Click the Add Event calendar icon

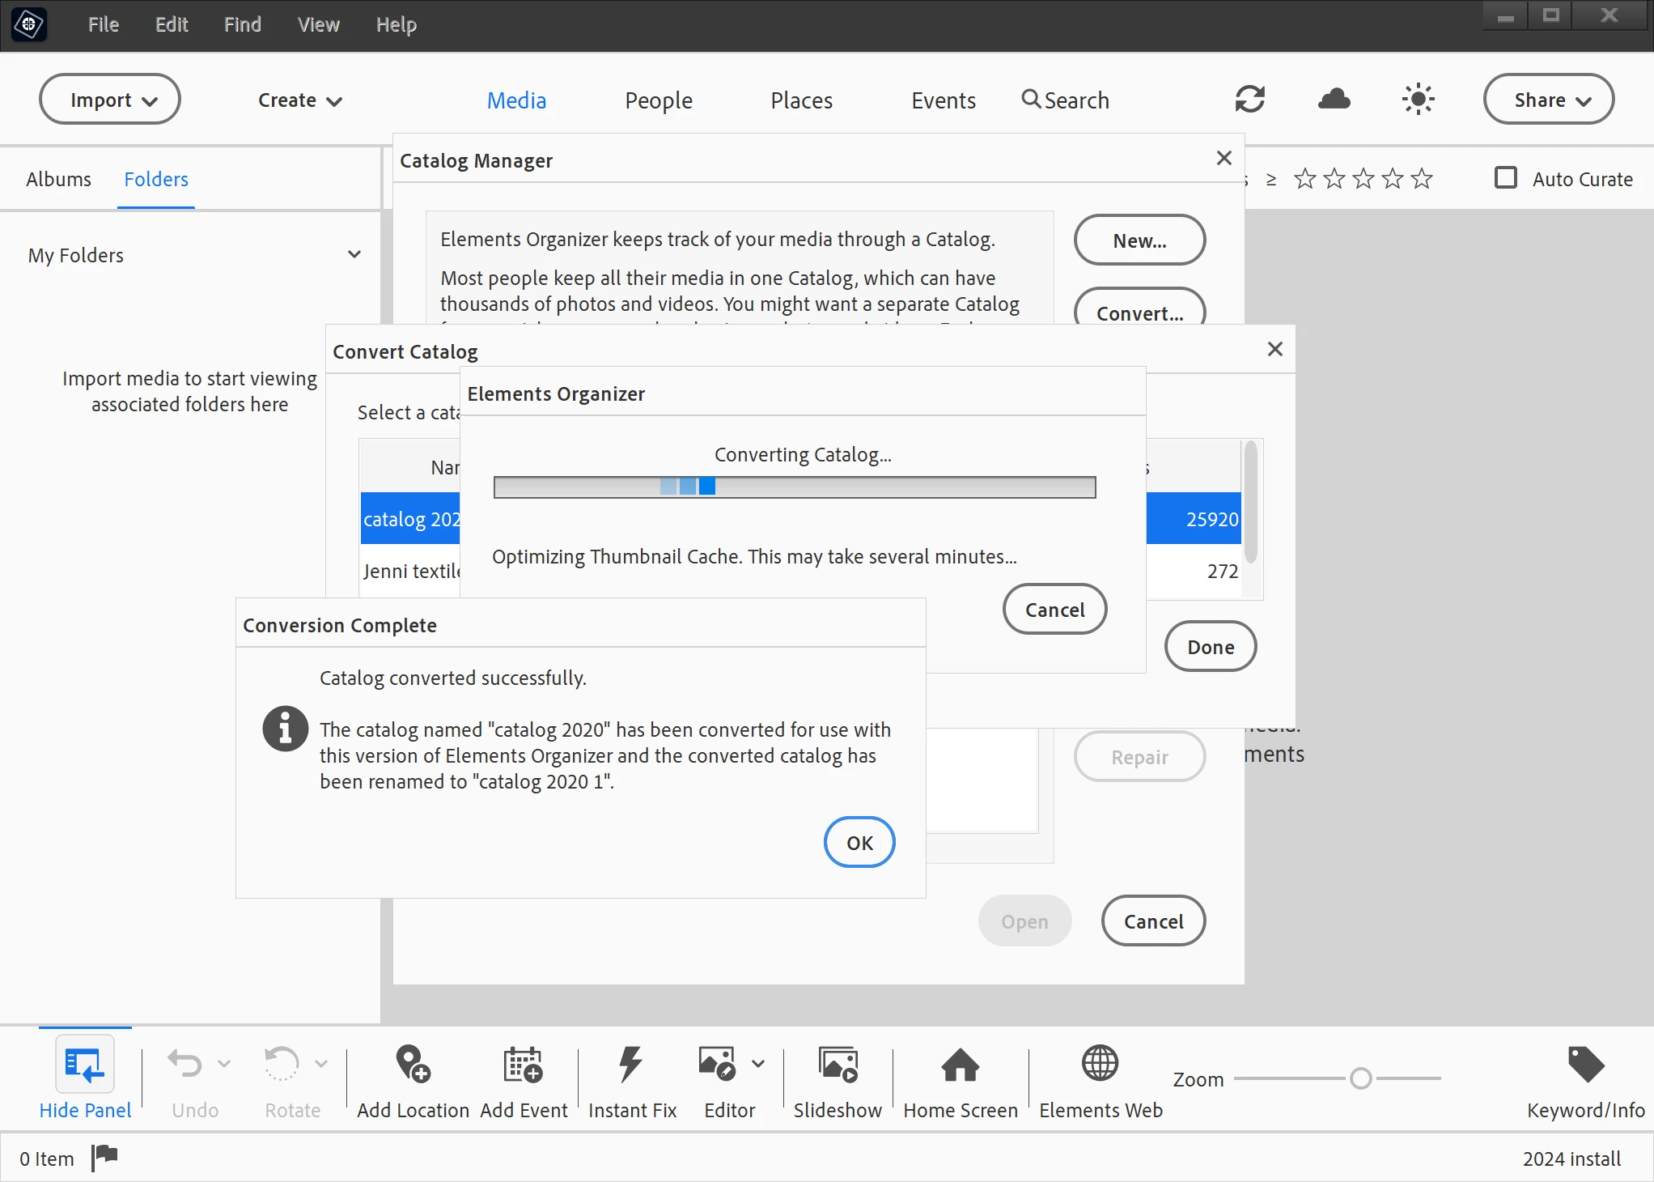click(523, 1064)
